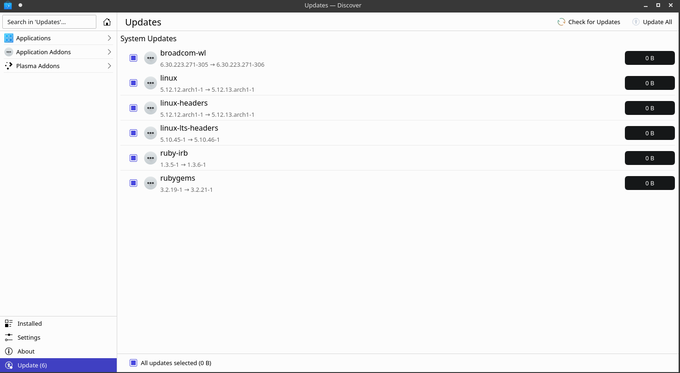Open the Settings page in the sidebar
This screenshot has height=373, width=680.
58,337
